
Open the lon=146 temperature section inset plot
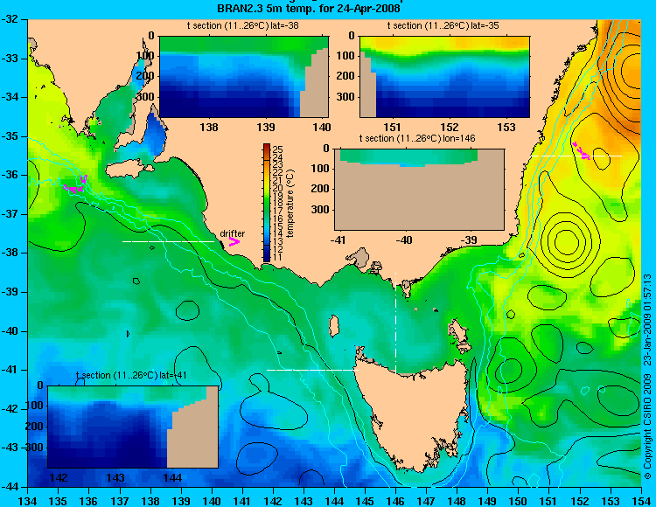coord(419,190)
